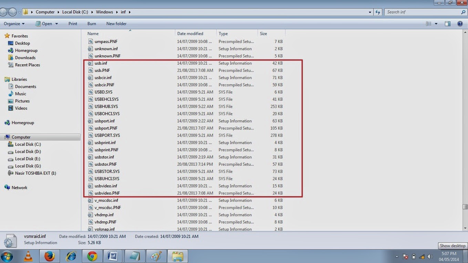This screenshot has width=468, height=263.
Task: Toggle the preview pane button
Action: 447,24
